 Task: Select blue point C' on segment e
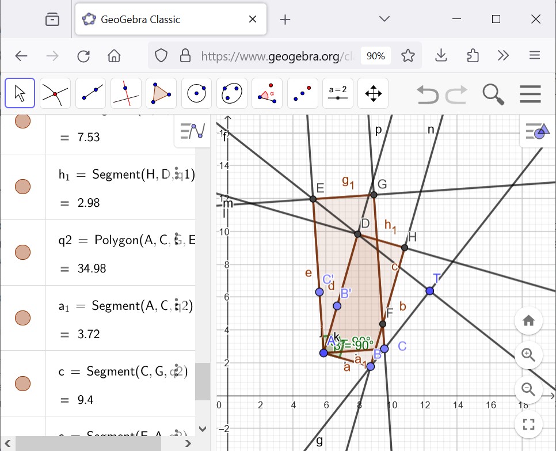(319, 291)
